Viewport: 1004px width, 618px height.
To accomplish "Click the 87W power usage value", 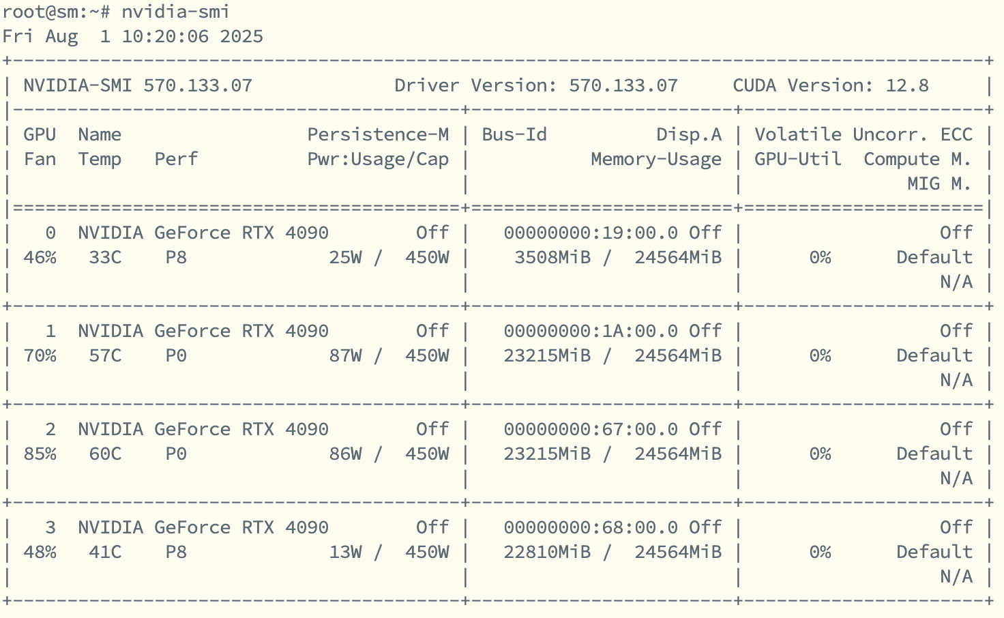I will (345, 355).
